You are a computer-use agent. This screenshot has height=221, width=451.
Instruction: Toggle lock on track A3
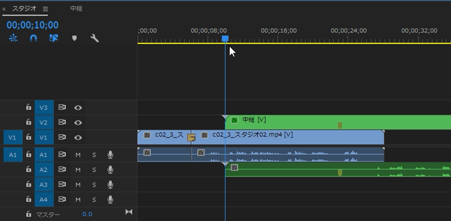pyautogui.click(x=29, y=184)
